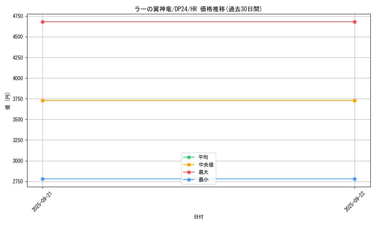Click the red 最大 data point at 2025-09-21
376x225 pixels.
click(43, 22)
